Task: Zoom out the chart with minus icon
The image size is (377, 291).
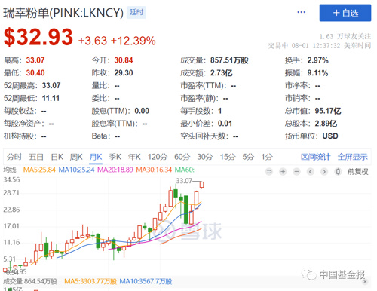Action: [x=296, y=172]
